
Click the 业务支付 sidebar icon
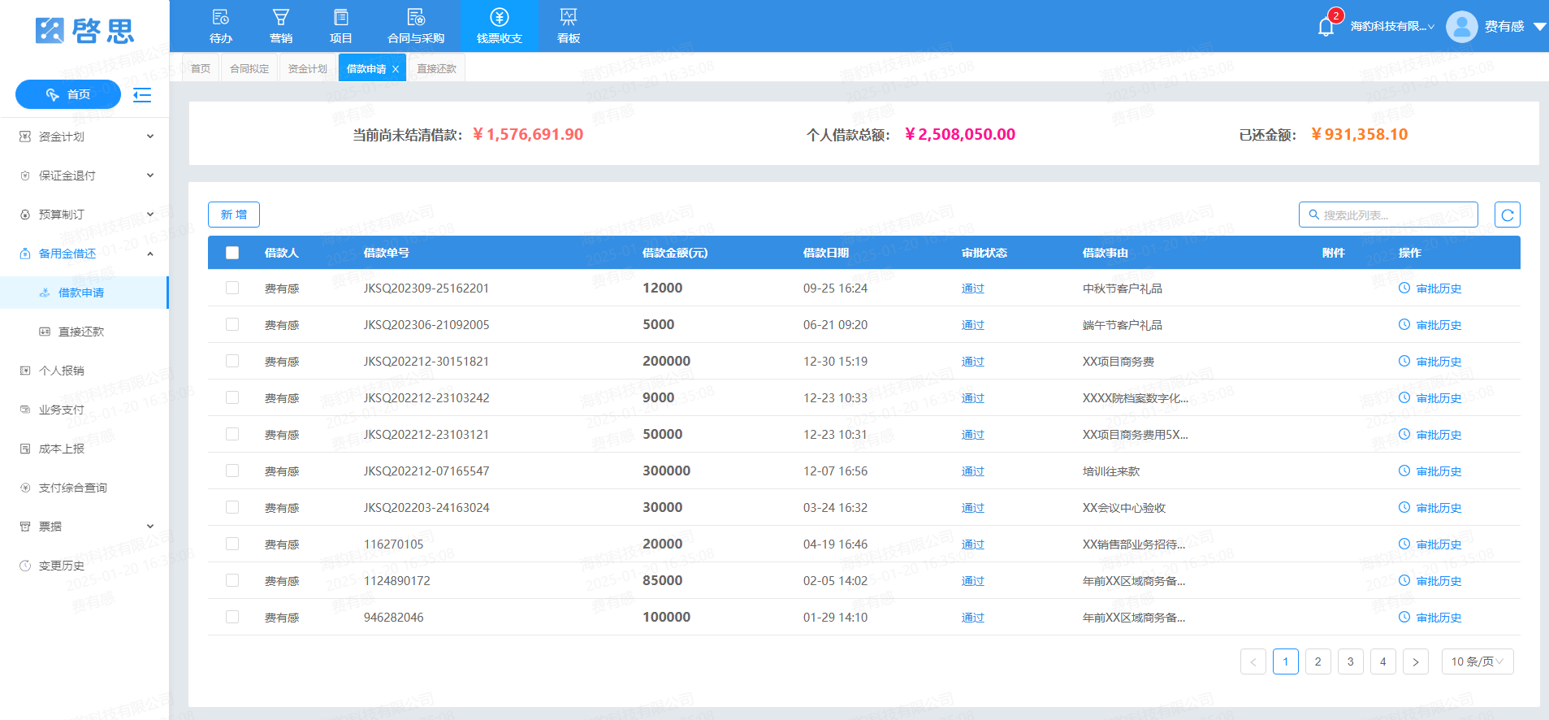pos(25,410)
